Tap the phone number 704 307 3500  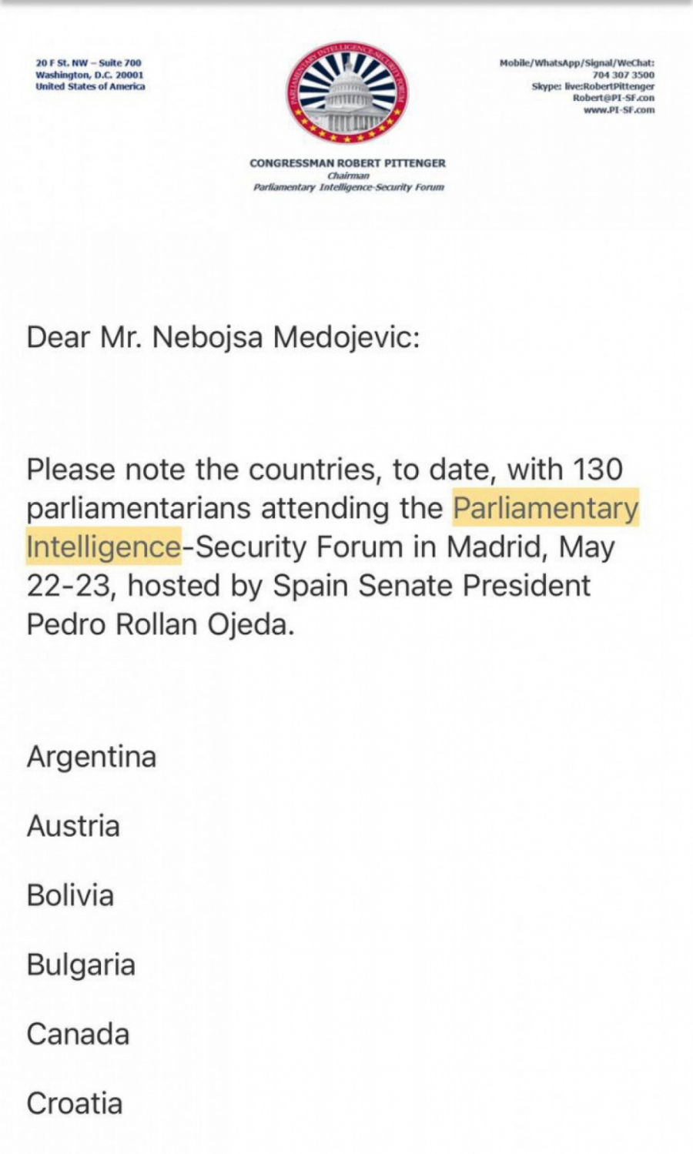click(623, 75)
